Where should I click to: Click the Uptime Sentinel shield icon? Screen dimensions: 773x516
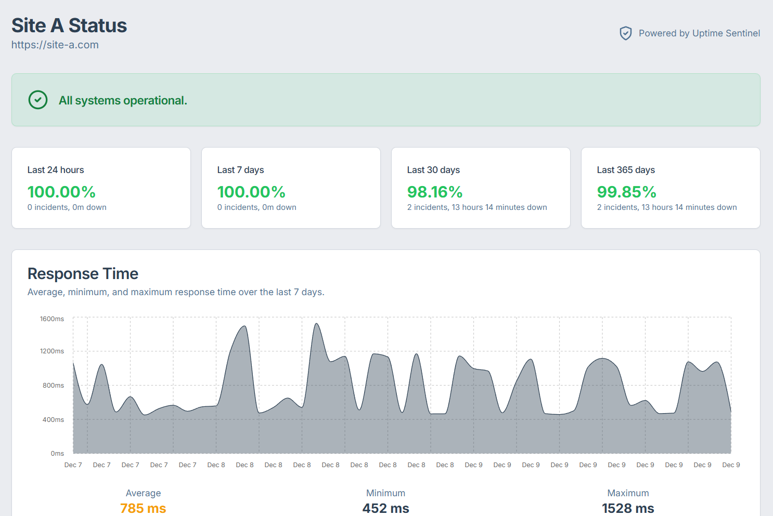(626, 33)
